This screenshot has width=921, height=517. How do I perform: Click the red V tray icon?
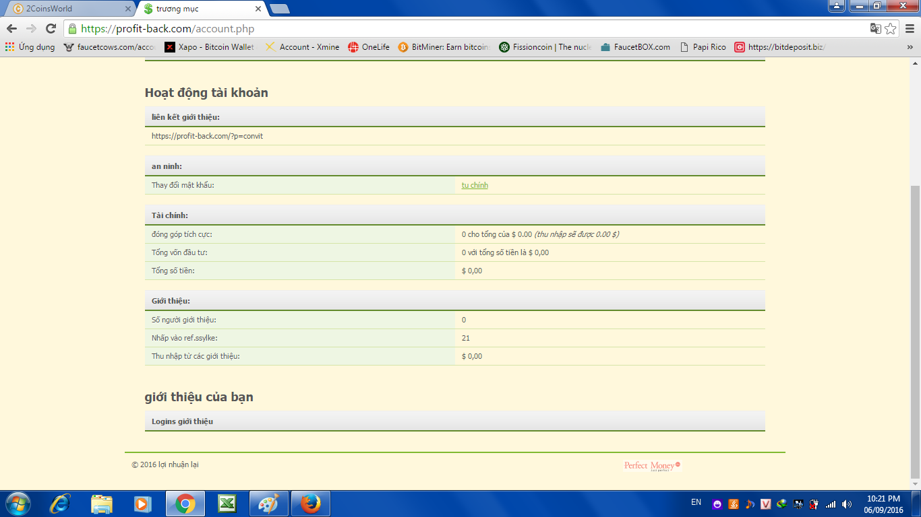pyautogui.click(x=766, y=504)
